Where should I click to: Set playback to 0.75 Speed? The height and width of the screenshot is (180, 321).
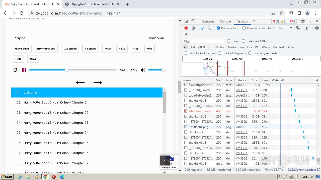[22, 49]
